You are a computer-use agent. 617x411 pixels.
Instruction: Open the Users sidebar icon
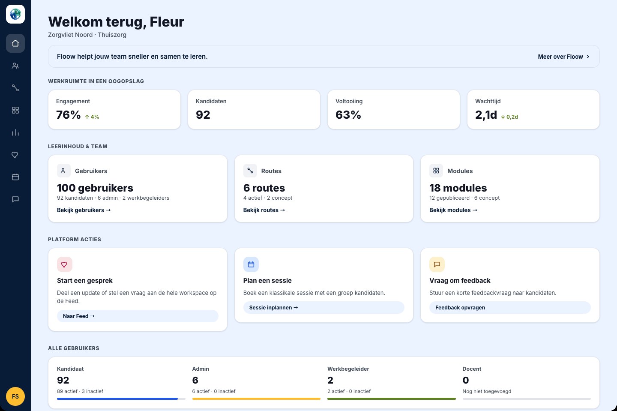[x=15, y=66]
